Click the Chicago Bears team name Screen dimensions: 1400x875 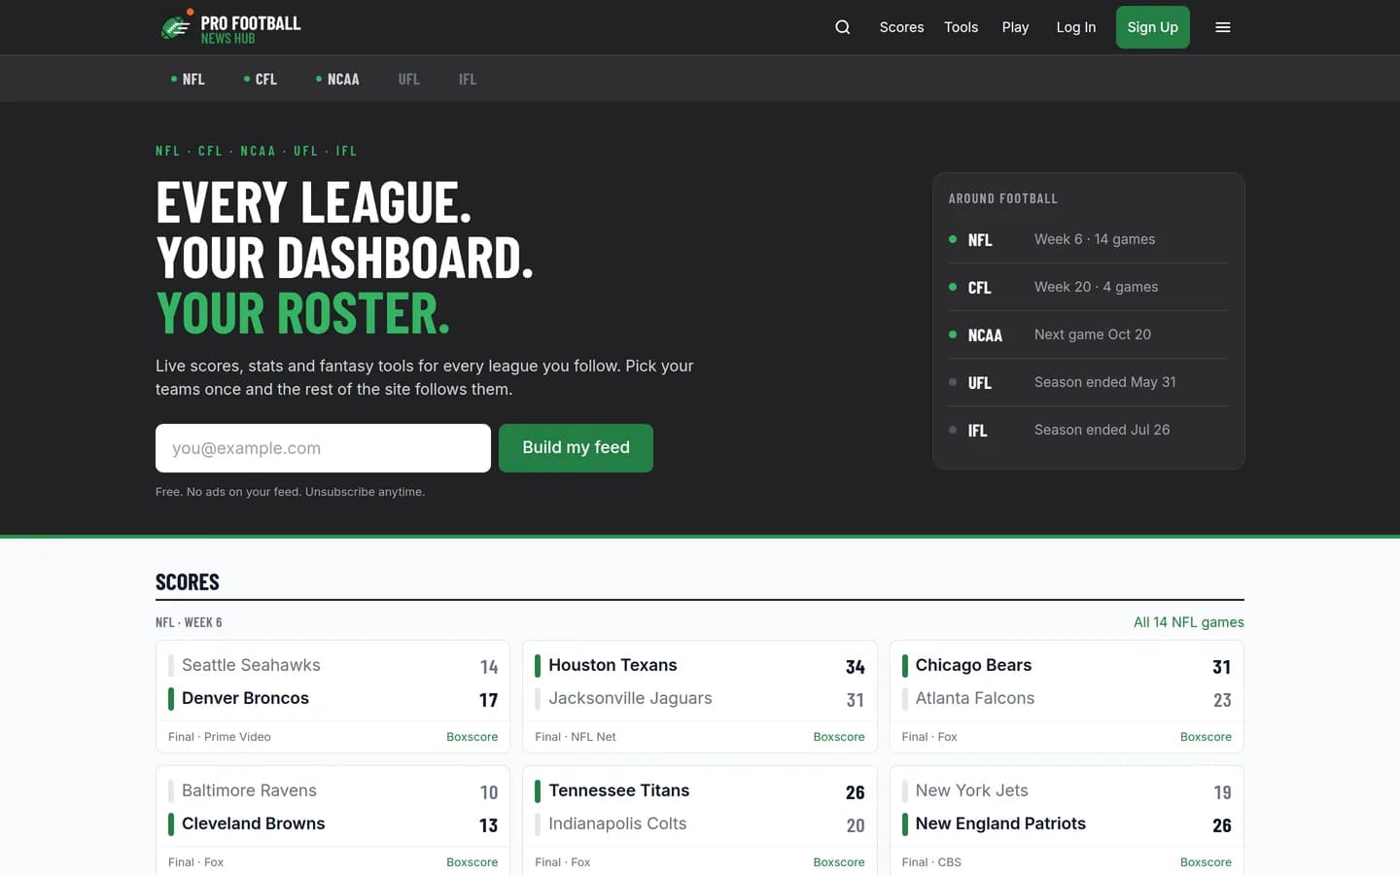coord(973,665)
